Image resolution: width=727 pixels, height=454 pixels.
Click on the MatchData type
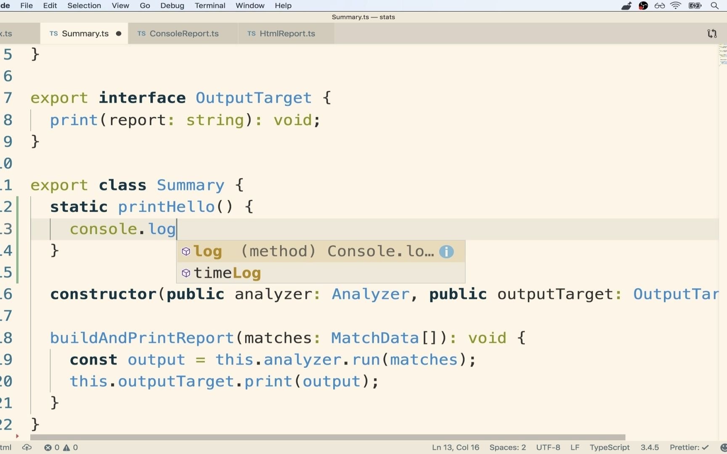[375, 338]
